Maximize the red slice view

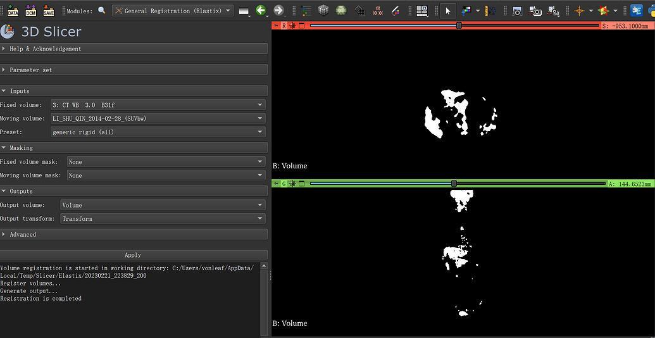coord(301,26)
